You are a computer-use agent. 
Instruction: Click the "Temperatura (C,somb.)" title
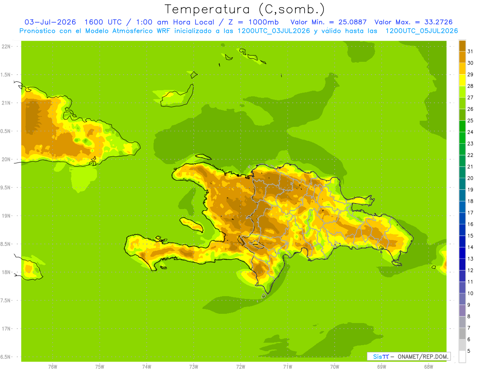pyautogui.click(x=245, y=9)
